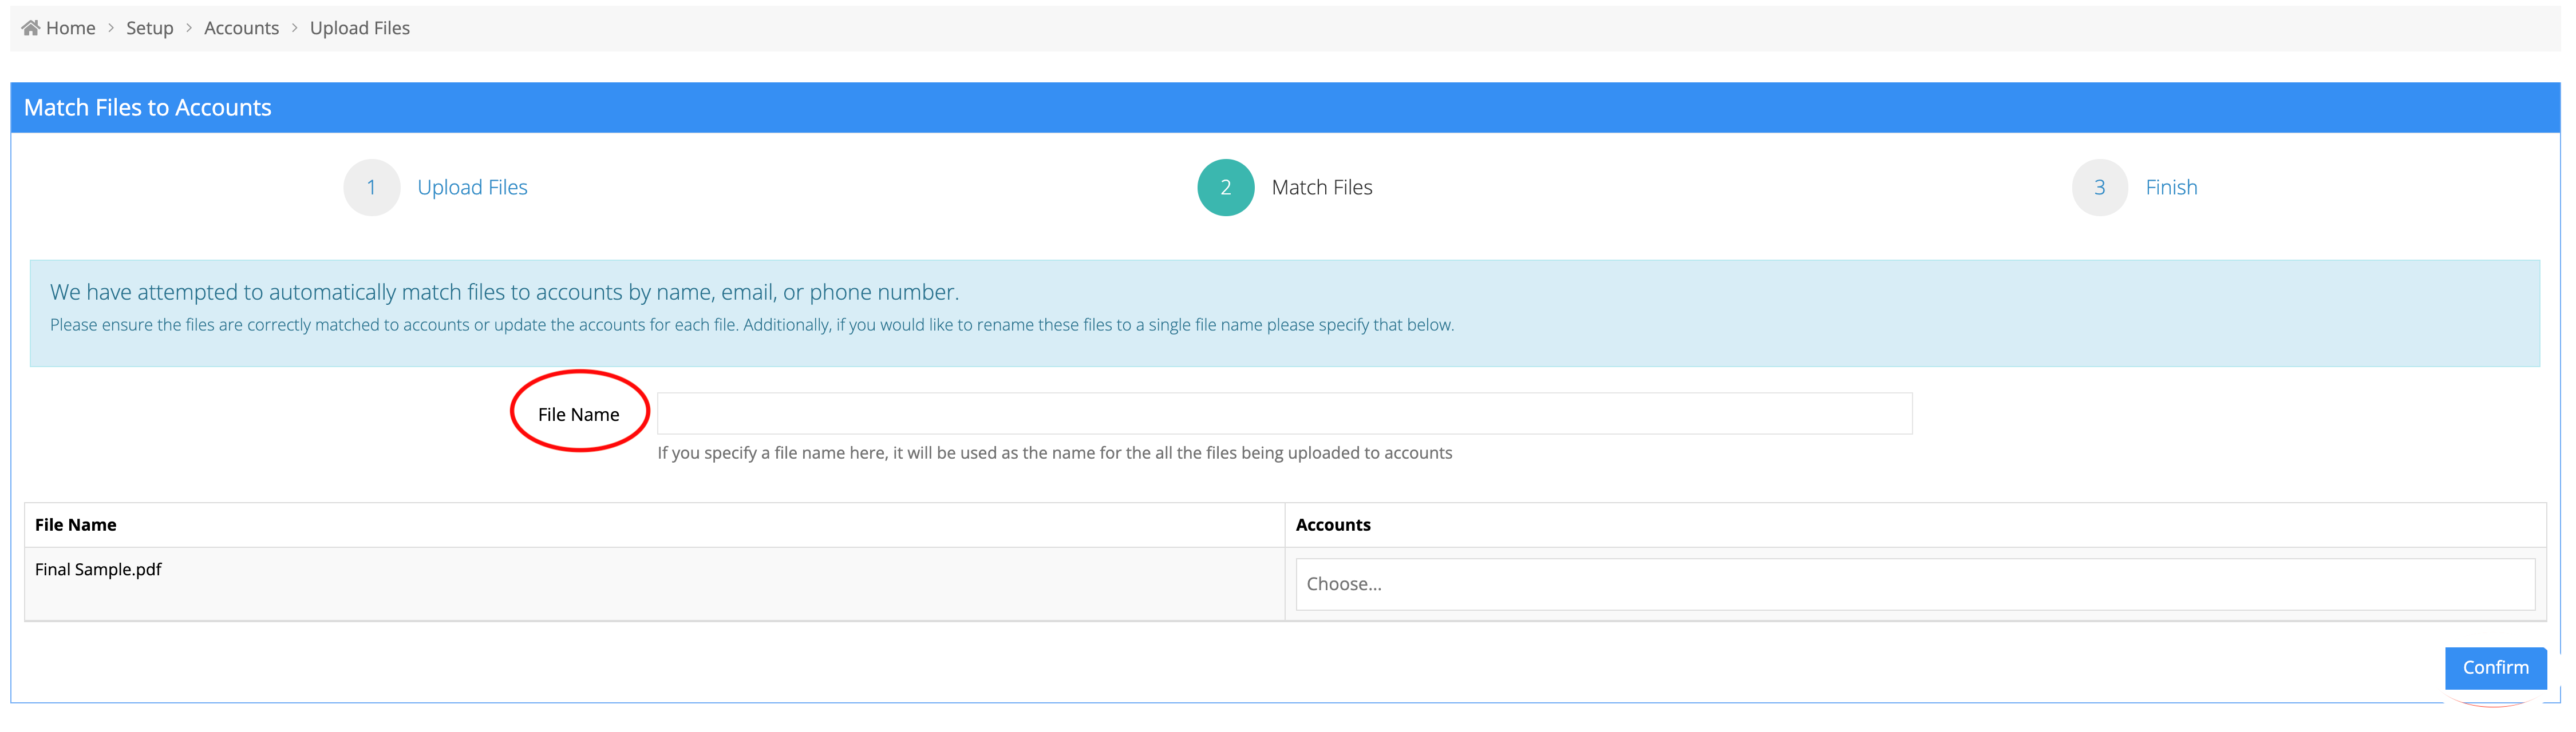
Task: Click the Accounts column header
Action: [x=1332, y=526]
